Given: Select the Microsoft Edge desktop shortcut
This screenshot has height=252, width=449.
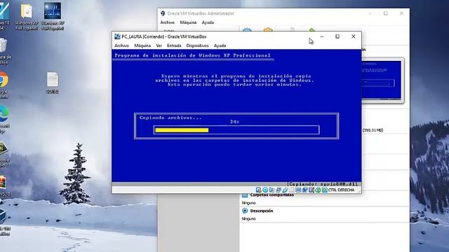Looking at the screenshot, I should [4, 113].
